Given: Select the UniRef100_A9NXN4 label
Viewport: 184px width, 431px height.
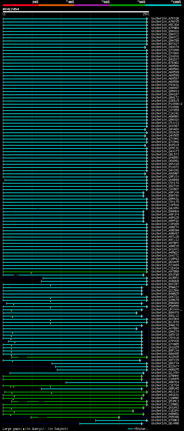Looking at the screenshot, I should 165,230.
